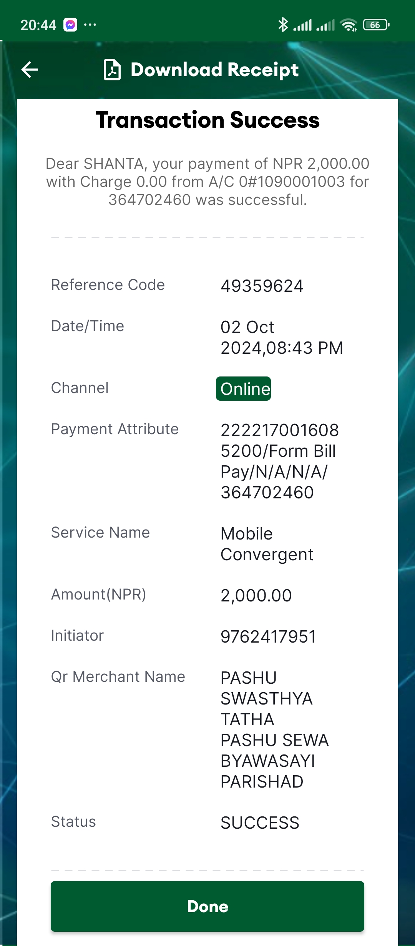
Task: Tap the first mobile signal bars icon
Action: tap(302, 25)
